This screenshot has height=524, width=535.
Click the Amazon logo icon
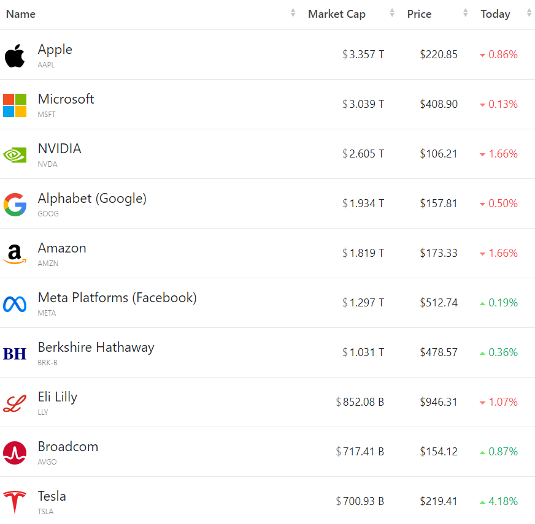[15, 254]
